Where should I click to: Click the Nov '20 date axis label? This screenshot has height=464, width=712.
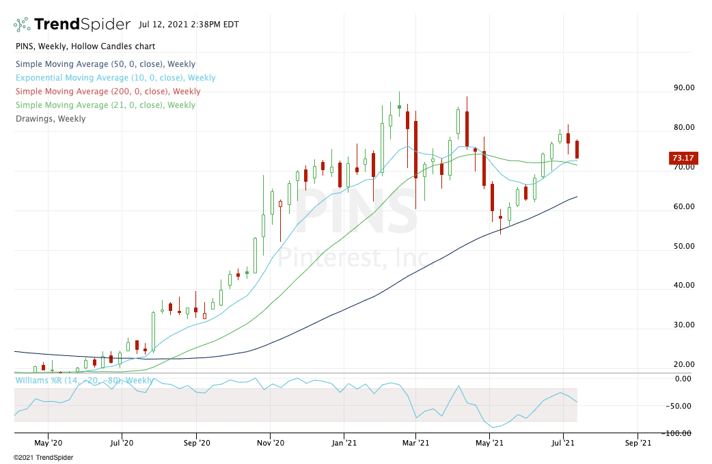point(271,443)
